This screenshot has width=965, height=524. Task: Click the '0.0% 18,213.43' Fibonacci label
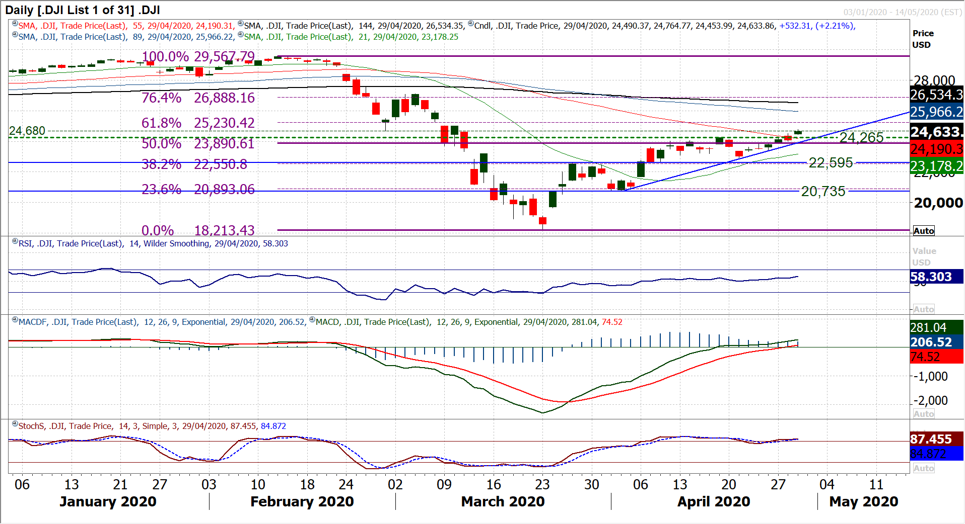click(198, 230)
